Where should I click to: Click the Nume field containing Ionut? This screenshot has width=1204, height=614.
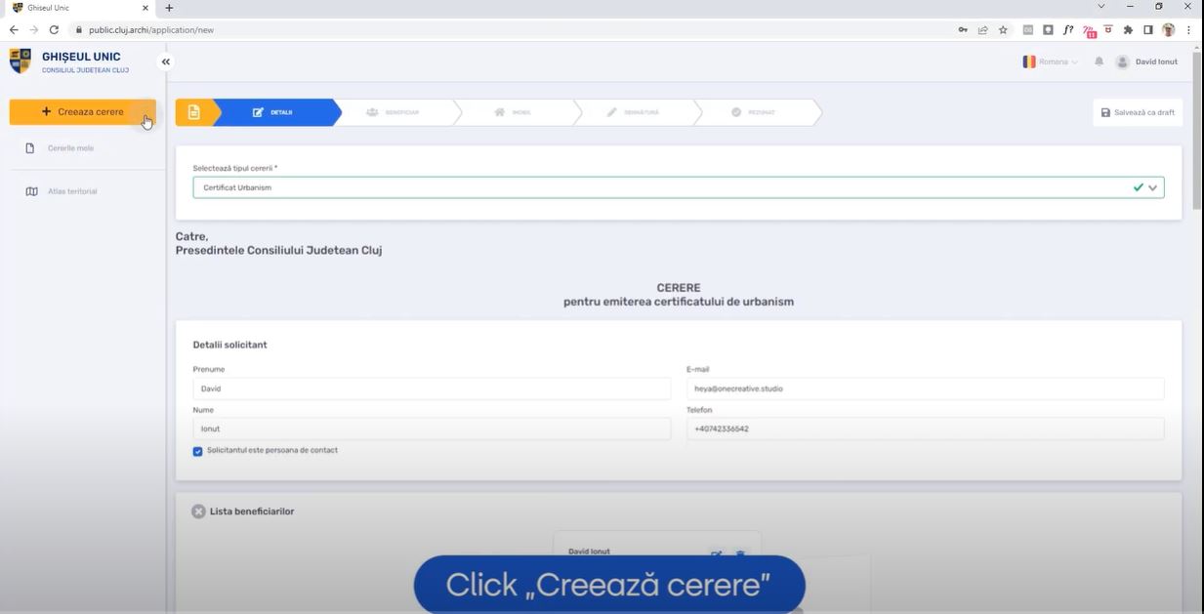click(x=432, y=429)
